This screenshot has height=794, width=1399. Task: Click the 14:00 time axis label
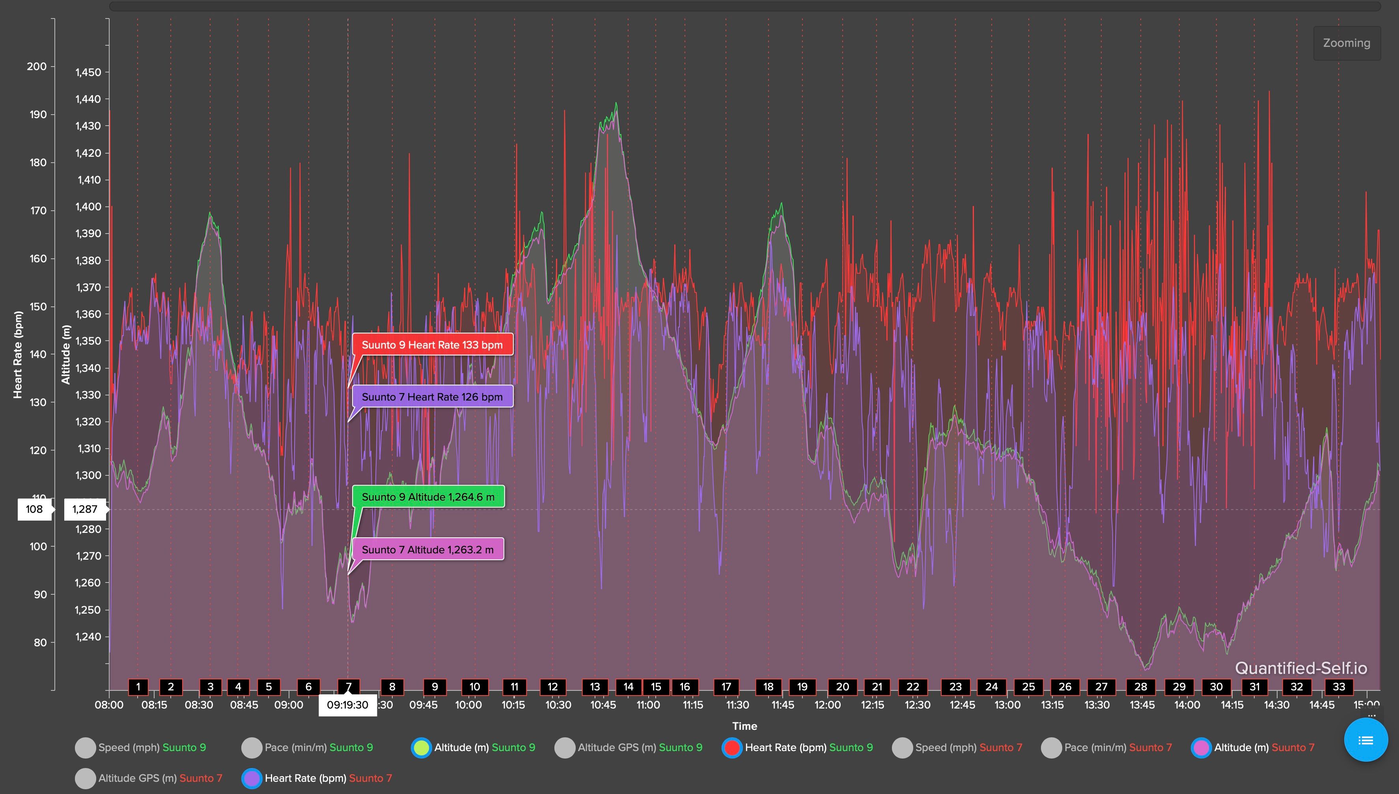(x=1187, y=705)
